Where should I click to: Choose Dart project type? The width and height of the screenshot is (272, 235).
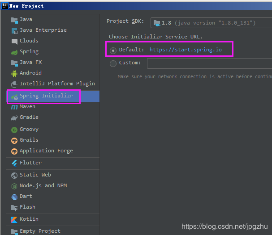53,196
